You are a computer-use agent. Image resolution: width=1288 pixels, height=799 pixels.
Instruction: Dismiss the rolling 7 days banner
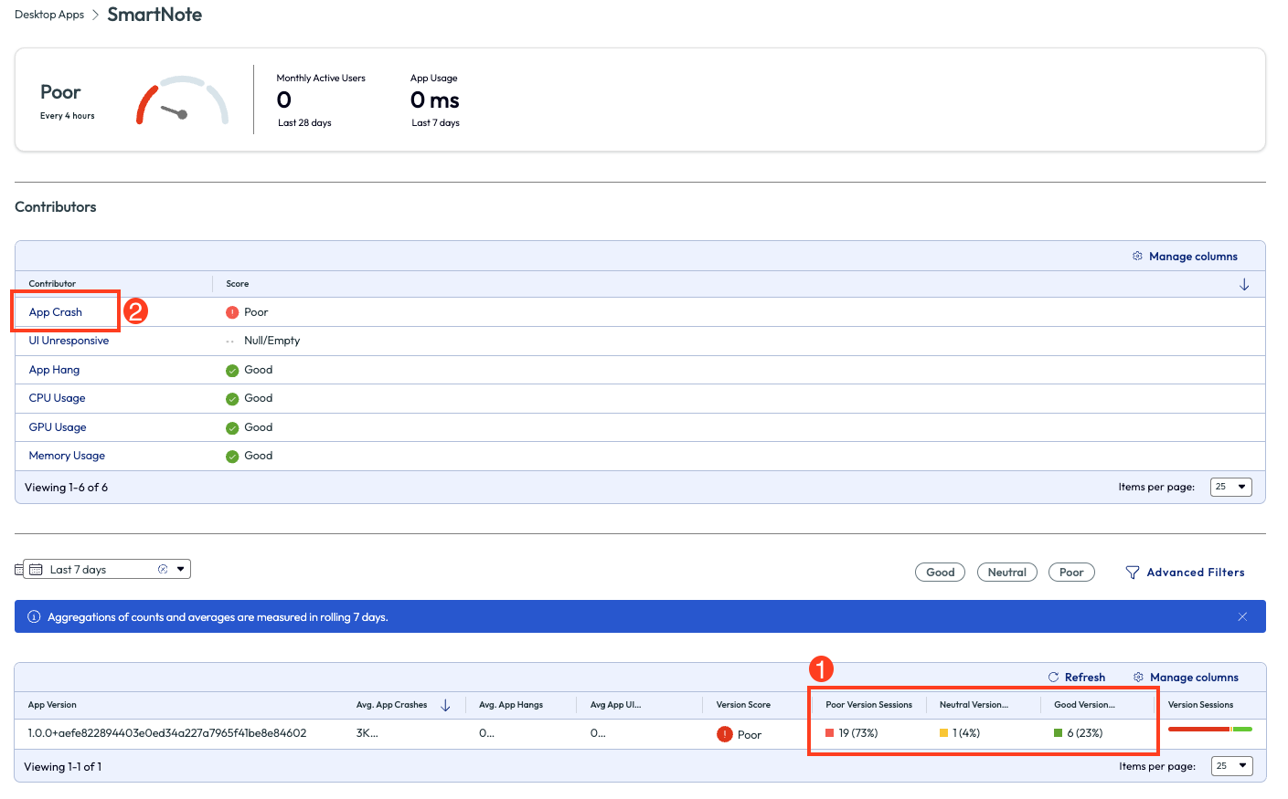(1242, 616)
